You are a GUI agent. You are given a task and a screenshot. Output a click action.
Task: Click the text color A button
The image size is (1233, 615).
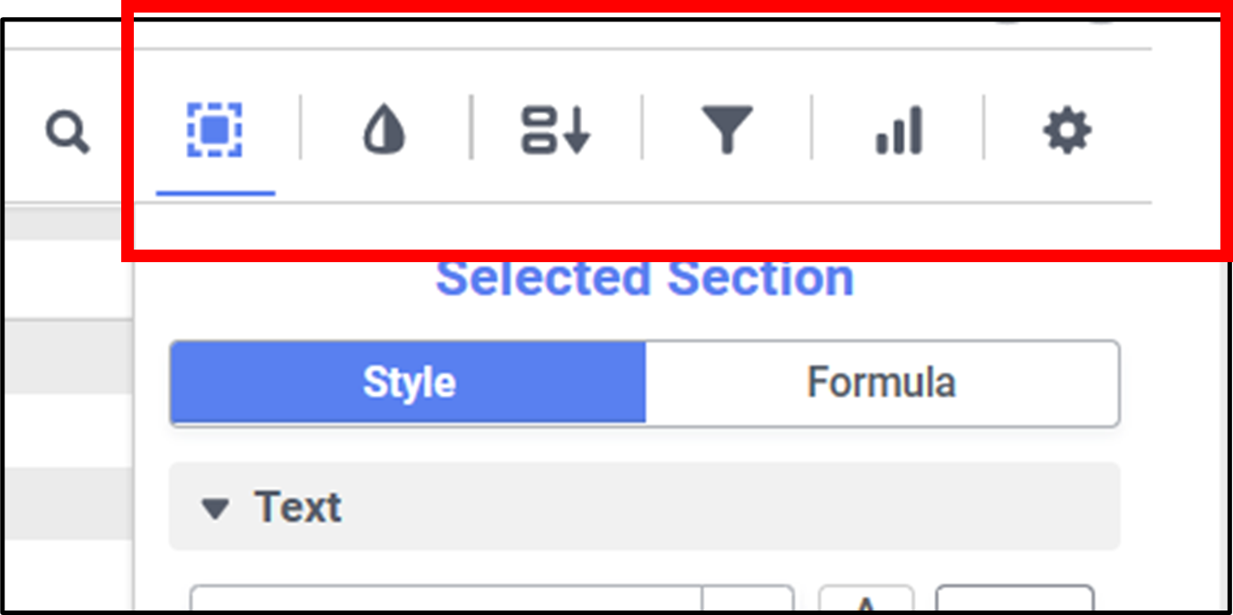[x=866, y=600]
